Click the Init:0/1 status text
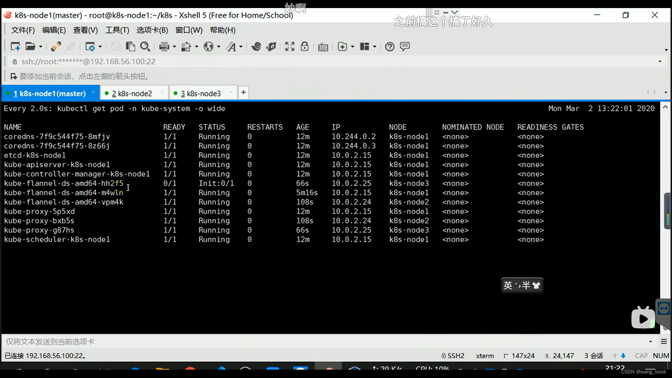This screenshot has height=378, width=672. 216,183
